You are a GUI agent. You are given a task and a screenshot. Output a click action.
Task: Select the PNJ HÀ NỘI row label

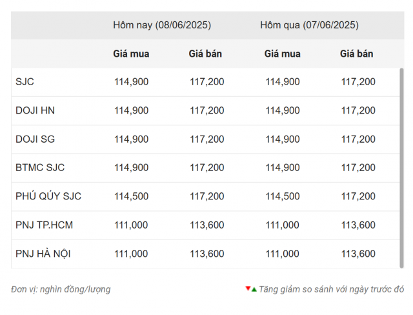click(x=43, y=254)
